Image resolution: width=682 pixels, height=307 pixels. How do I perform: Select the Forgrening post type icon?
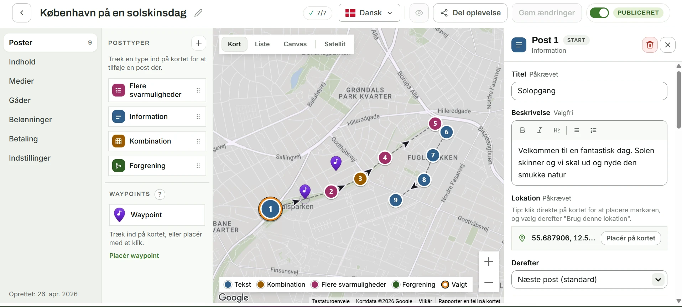click(x=119, y=166)
